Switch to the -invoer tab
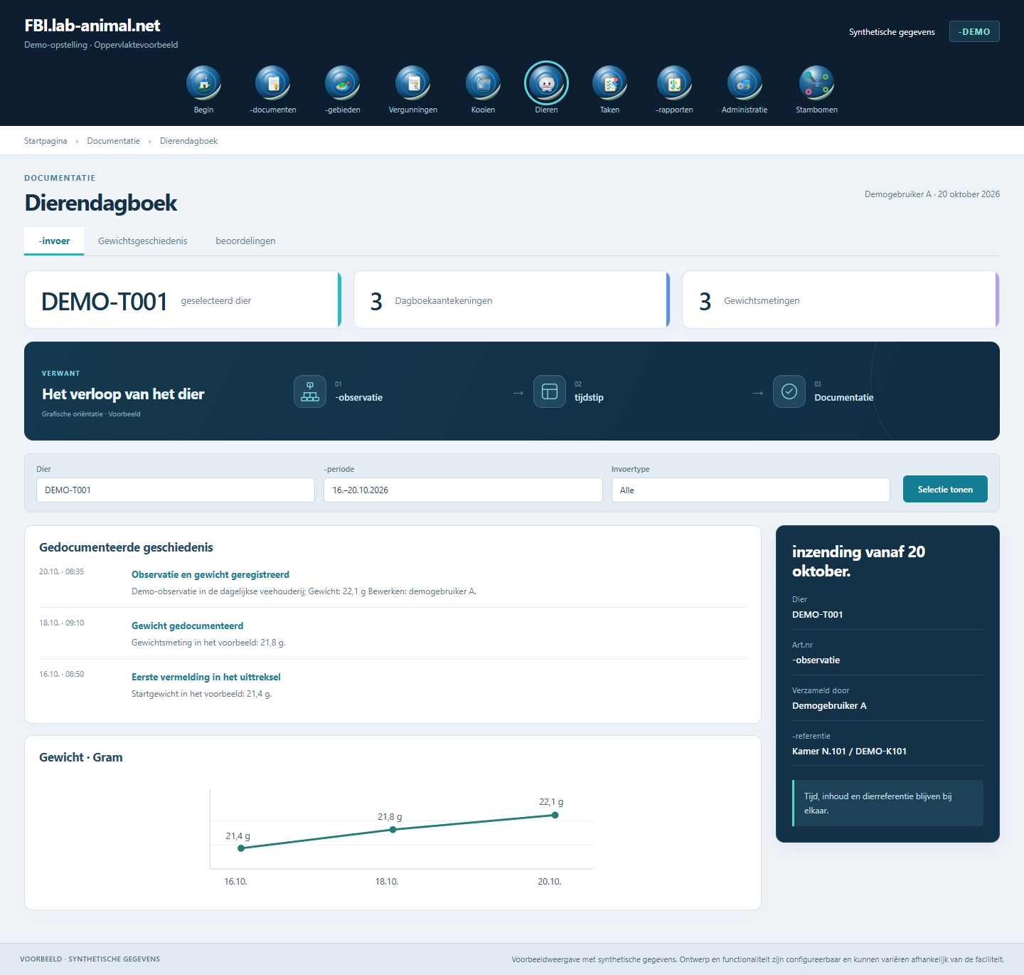This screenshot has width=1024, height=975. click(54, 241)
